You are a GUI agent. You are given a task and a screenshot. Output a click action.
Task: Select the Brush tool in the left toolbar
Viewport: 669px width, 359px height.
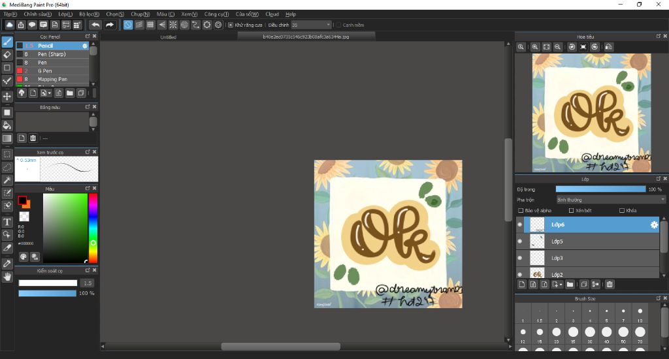(7, 42)
